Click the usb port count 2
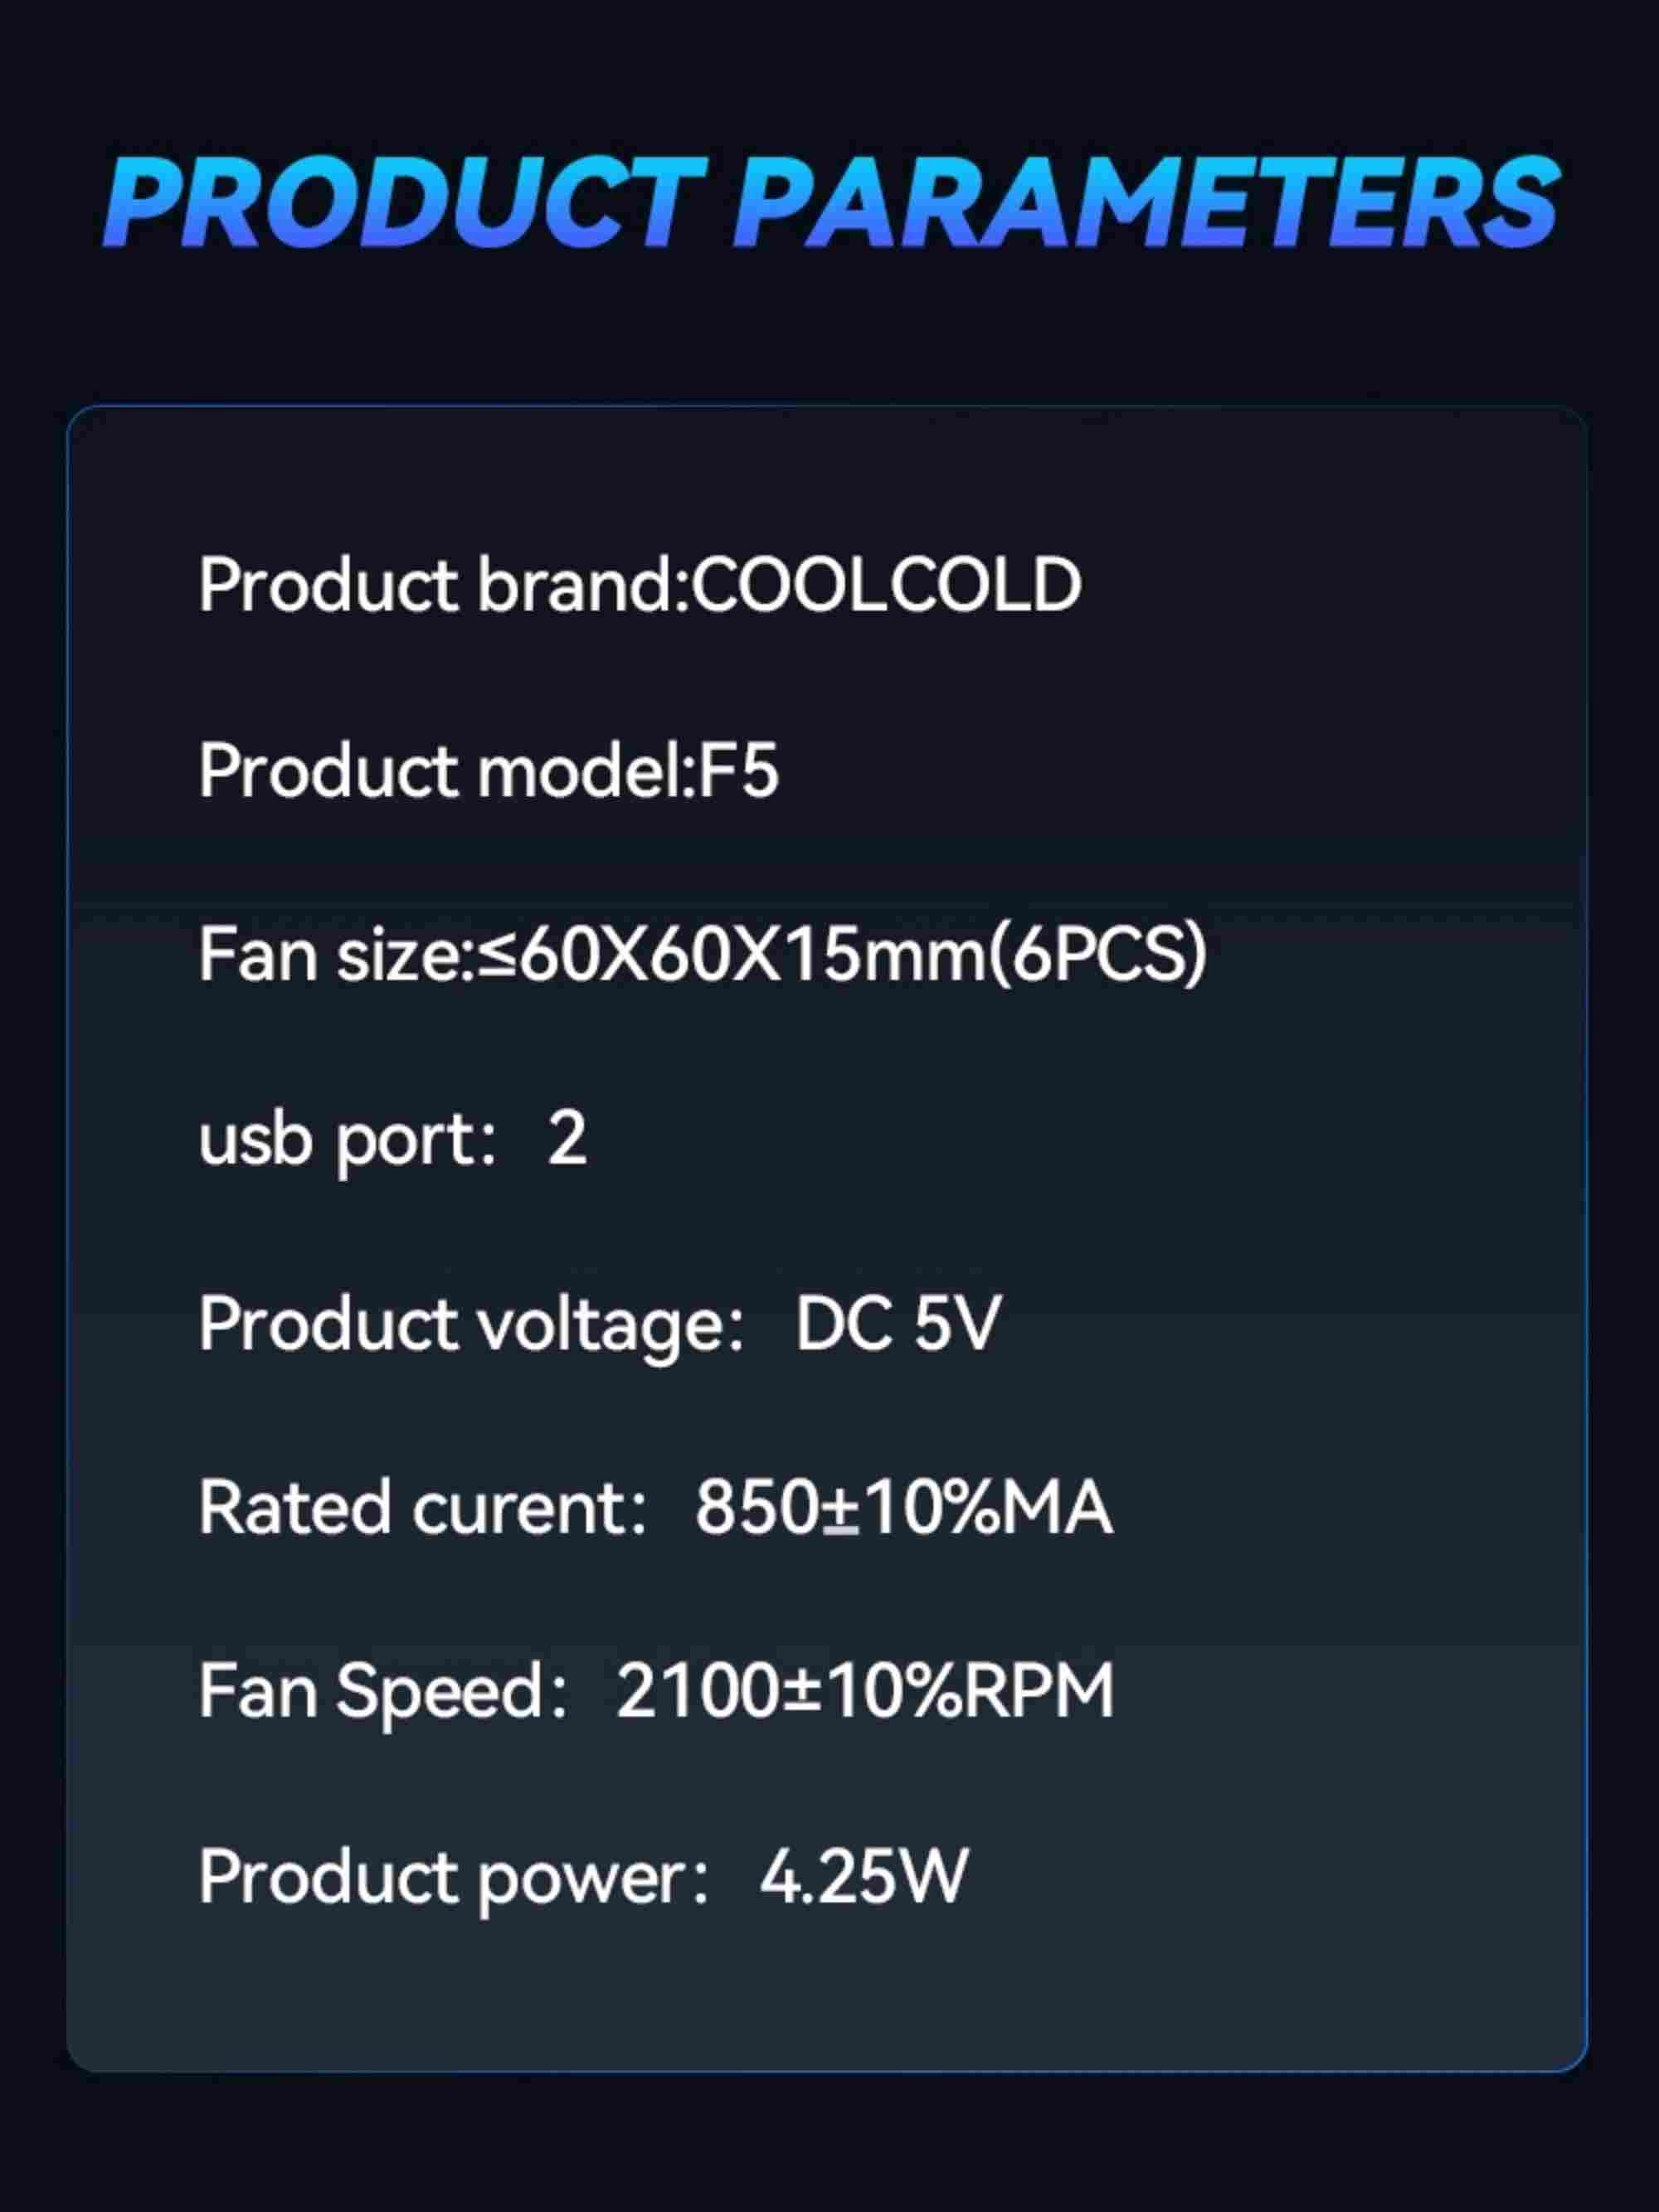The height and width of the screenshot is (2212, 1659). point(567,1139)
